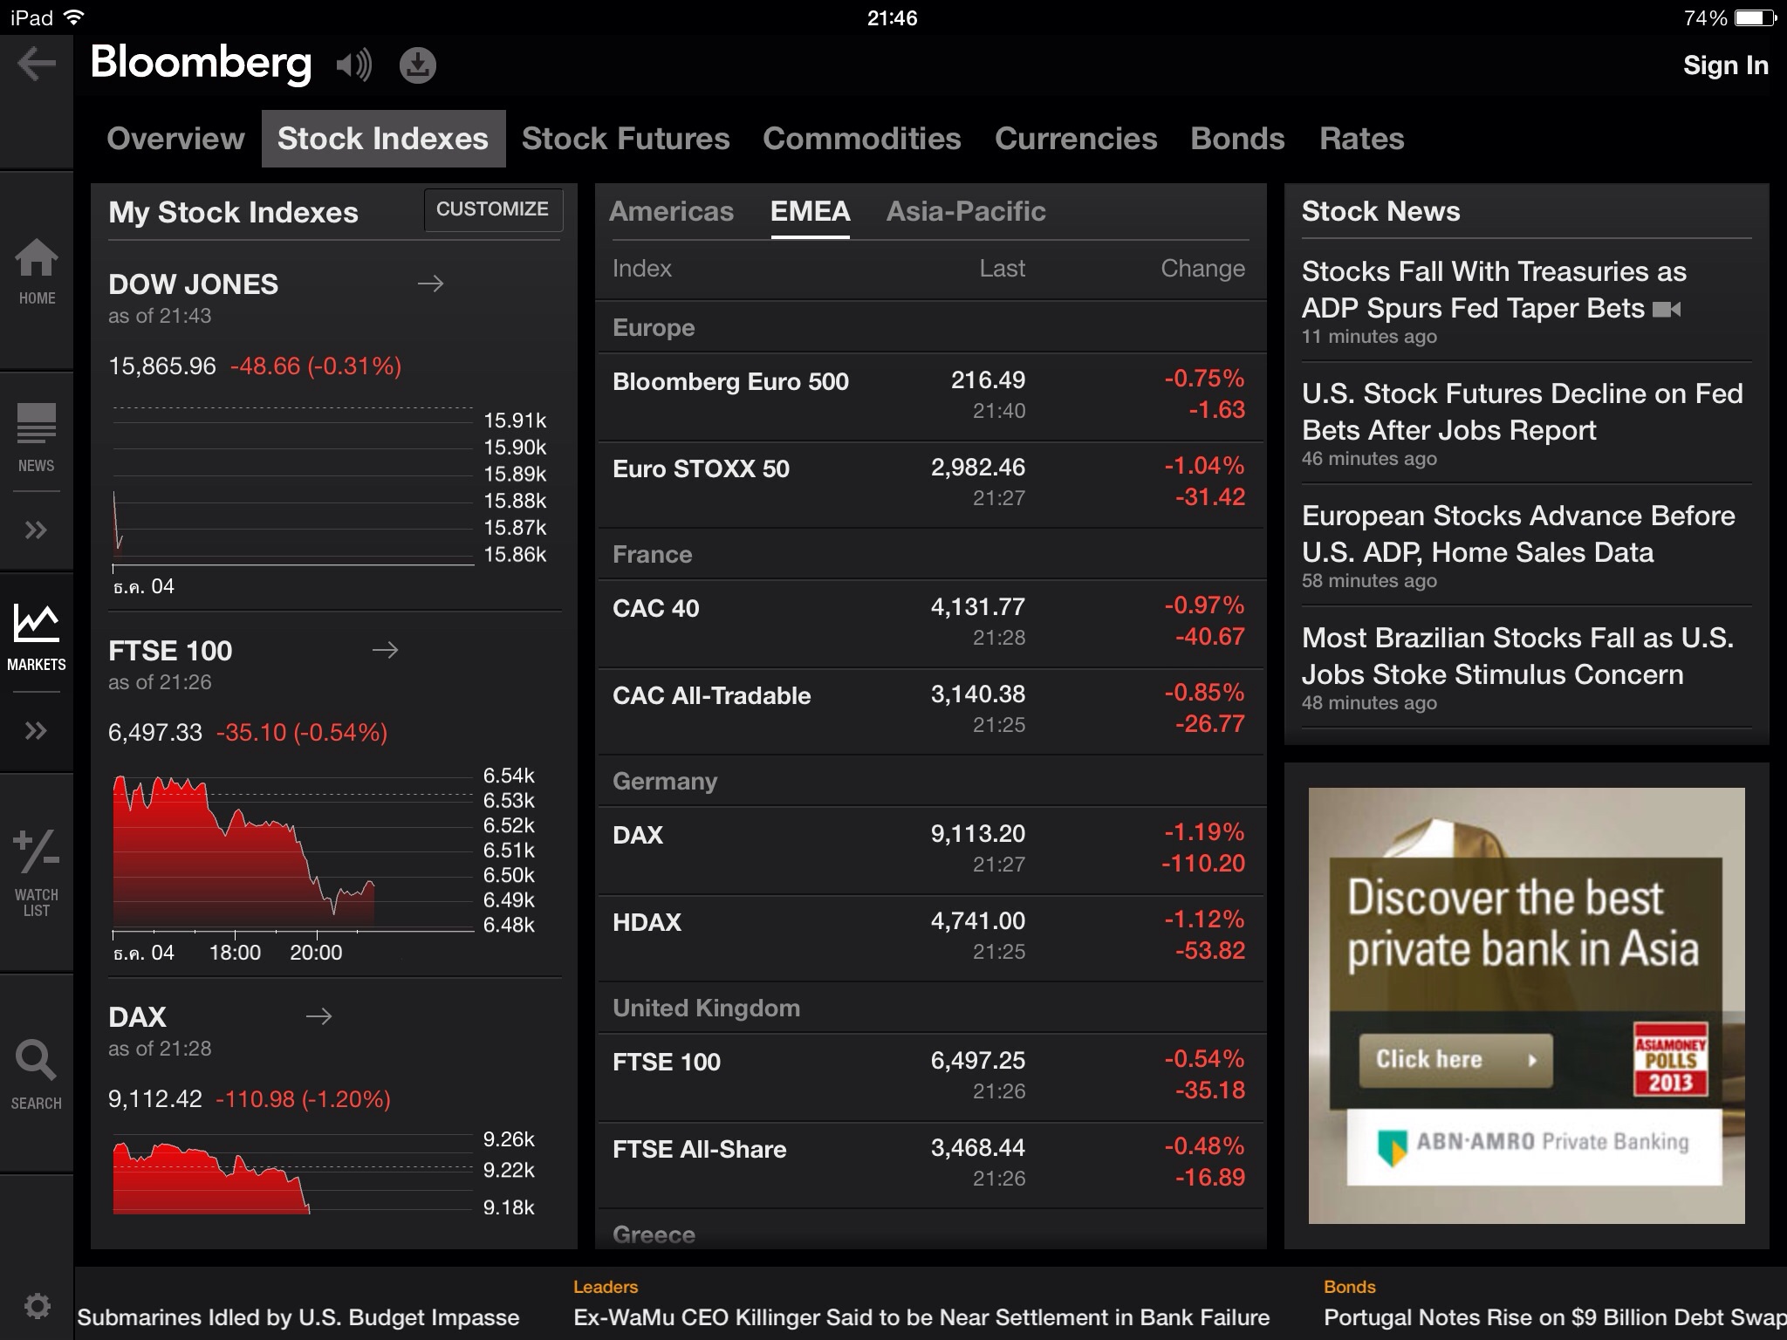Switch to the Commodities tab

pyautogui.click(x=861, y=139)
